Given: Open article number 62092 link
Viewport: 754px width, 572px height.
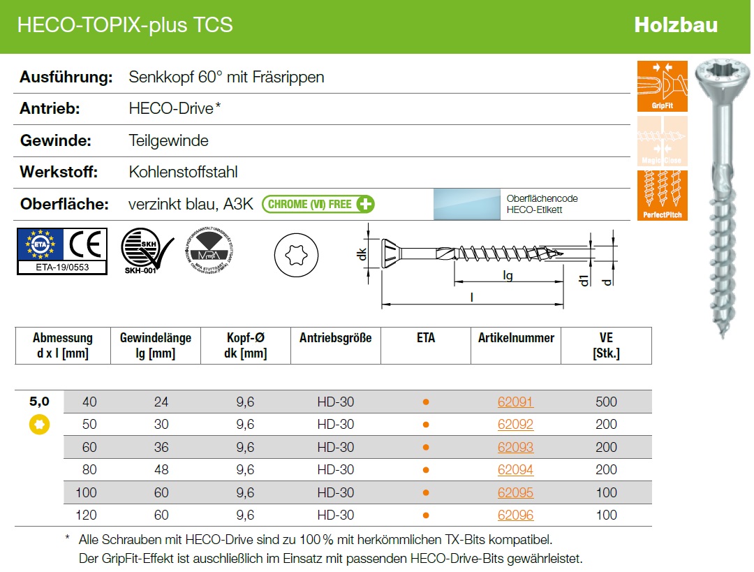Looking at the screenshot, I should (515, 425).
